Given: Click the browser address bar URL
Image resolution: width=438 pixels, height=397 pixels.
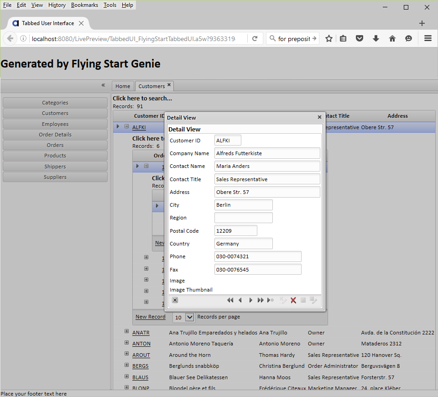Looking at the screenshot, I should tap(134, 38).
